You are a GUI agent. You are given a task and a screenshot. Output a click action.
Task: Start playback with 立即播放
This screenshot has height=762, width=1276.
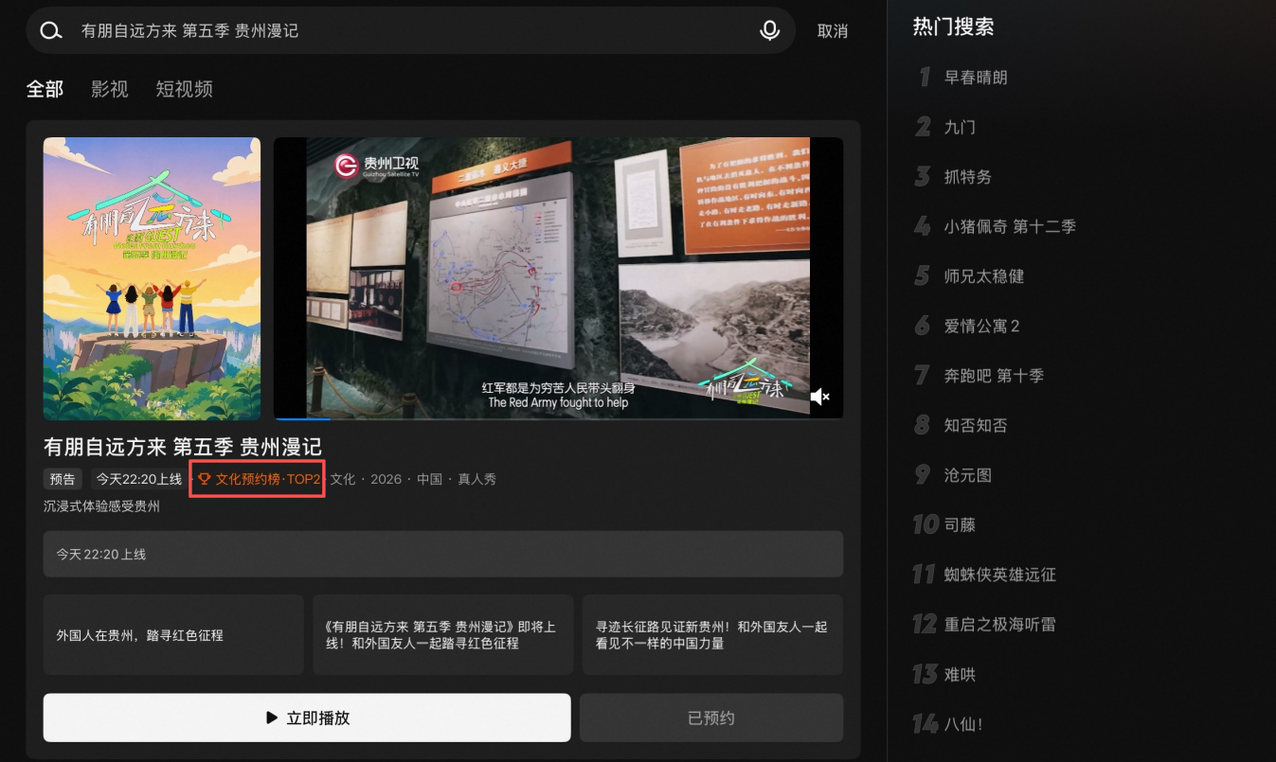coord(307,718)
